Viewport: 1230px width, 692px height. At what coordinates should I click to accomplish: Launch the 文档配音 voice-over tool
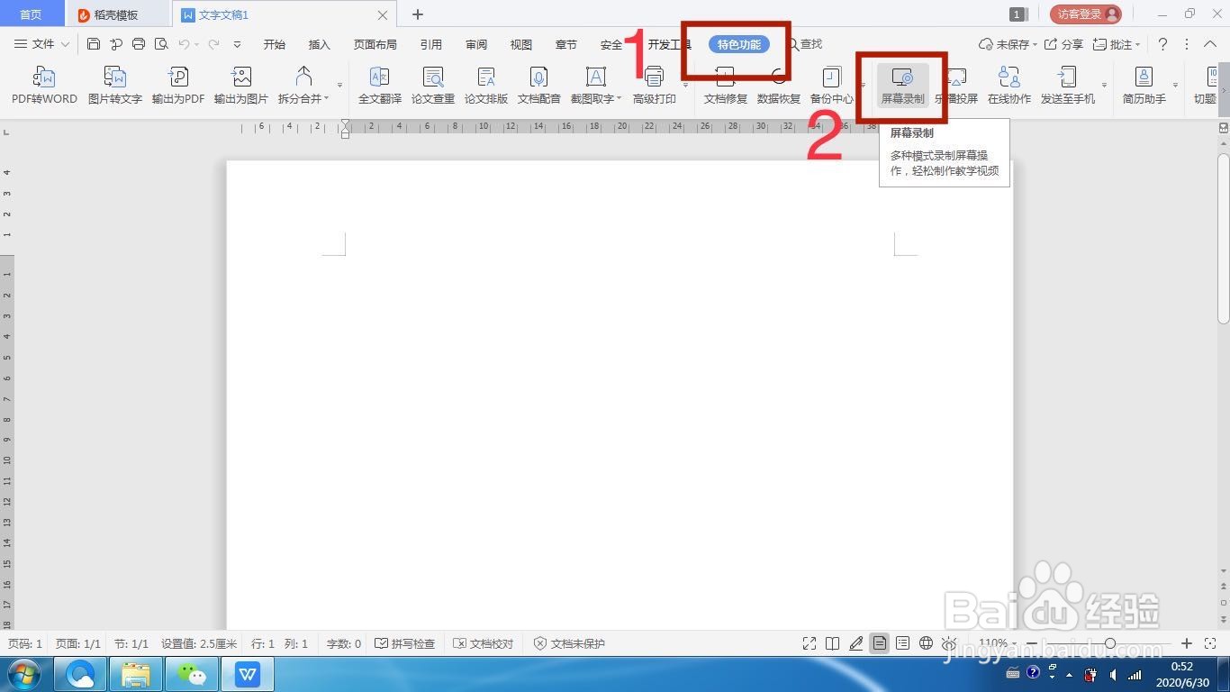click(539, 86)
